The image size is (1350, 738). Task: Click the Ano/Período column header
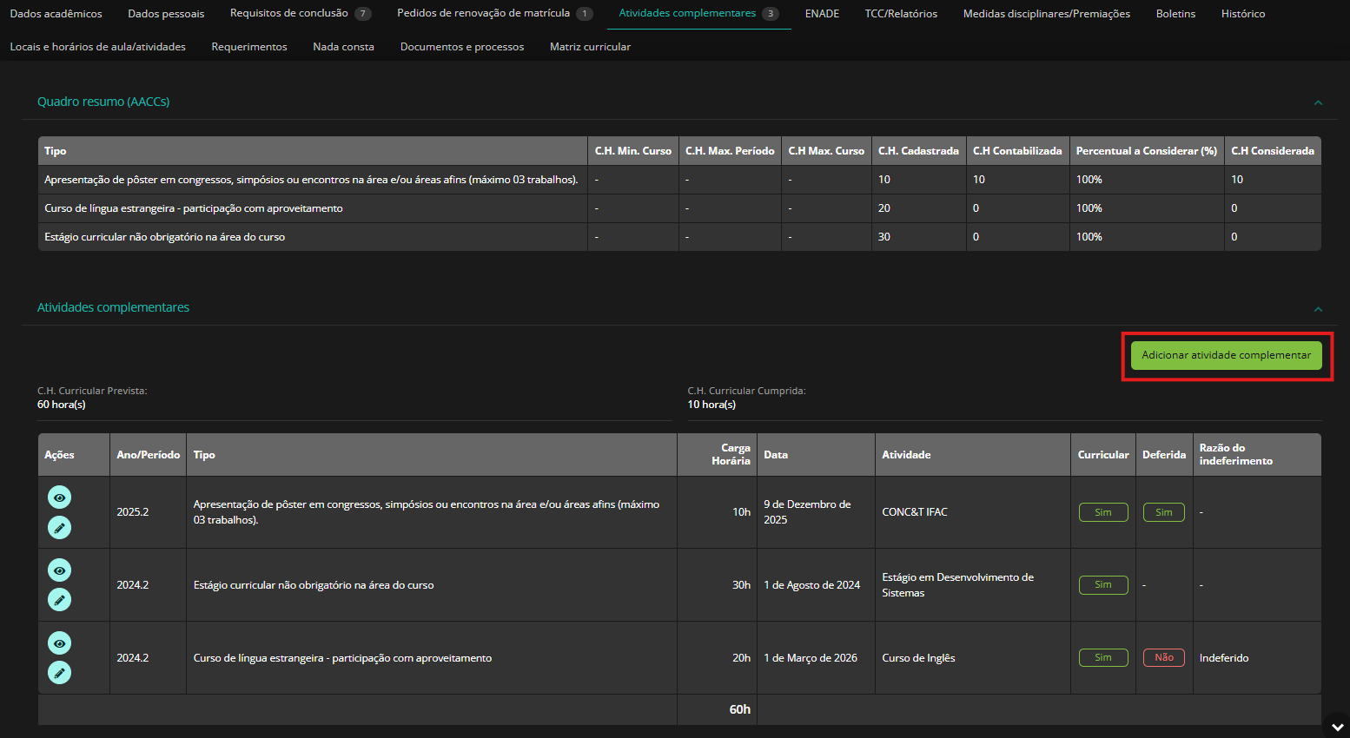[x=148, y=455]
